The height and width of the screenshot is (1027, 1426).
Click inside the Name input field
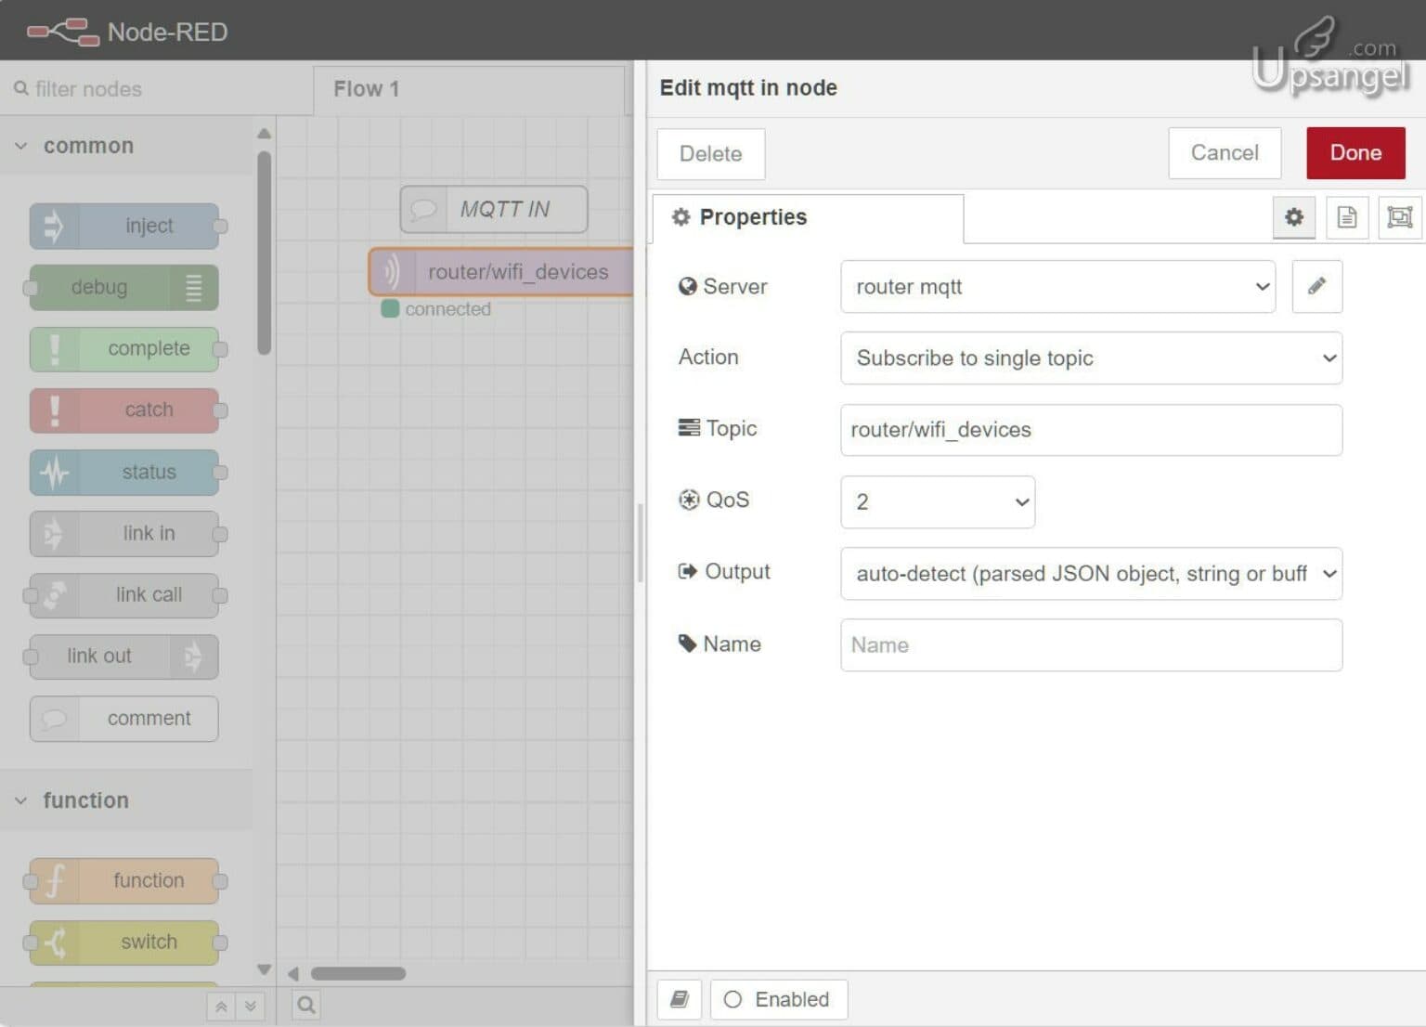1091,644
